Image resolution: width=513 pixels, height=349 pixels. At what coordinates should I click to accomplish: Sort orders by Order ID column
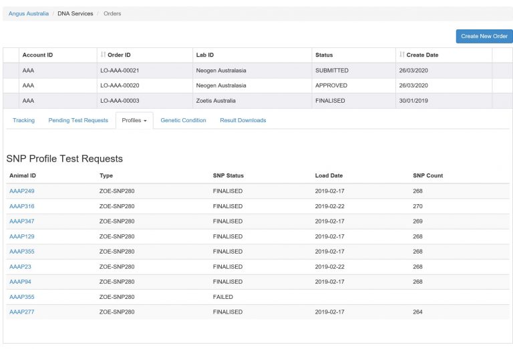(x=118, y=55)
